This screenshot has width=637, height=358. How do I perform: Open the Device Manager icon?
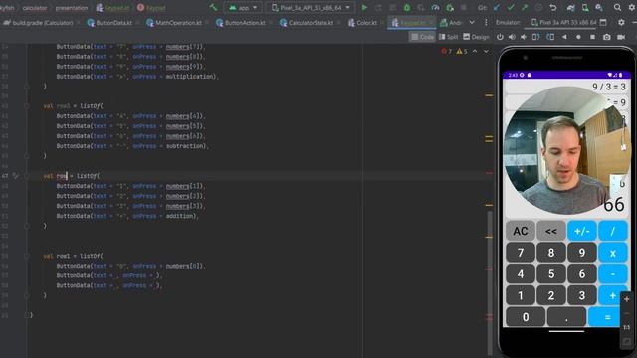pyautogui.click(x=585, y=7)
